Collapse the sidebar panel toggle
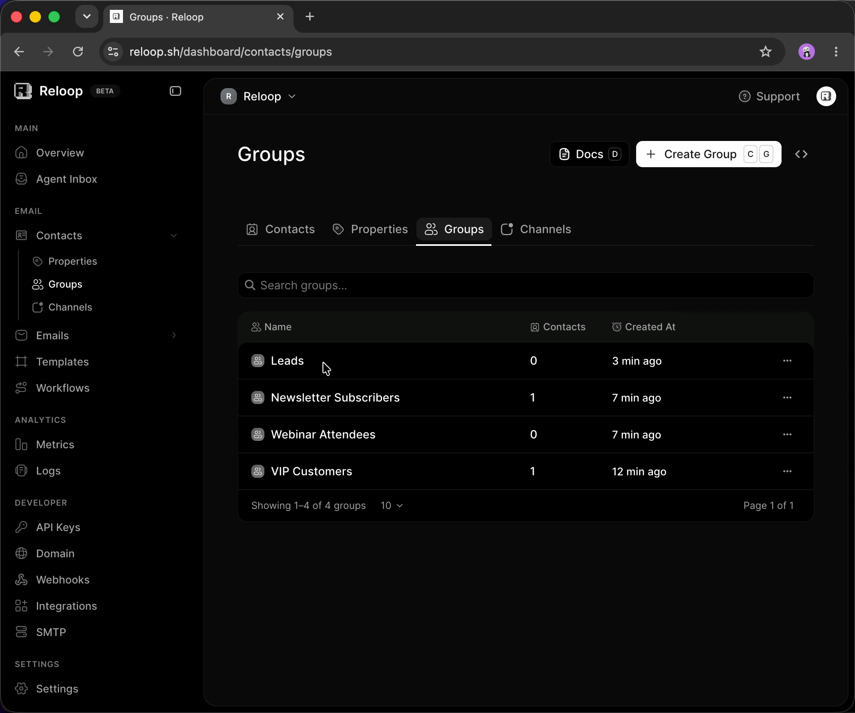The height and width of the screenshot is (713, 855). tap(175, 91)
